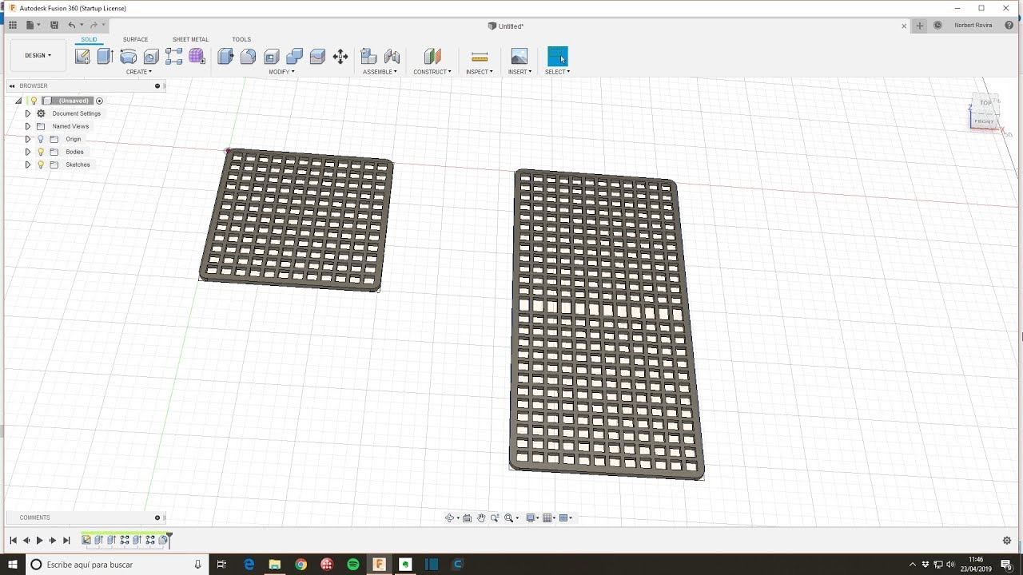The width and height of the screenshot is (1023, 575).
Task: Activate the (Unsaved) component radio button
Action: [99, 101]
